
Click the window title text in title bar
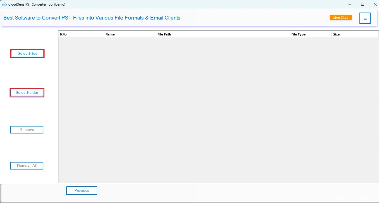pyautogui.click(x=37, y=4)
